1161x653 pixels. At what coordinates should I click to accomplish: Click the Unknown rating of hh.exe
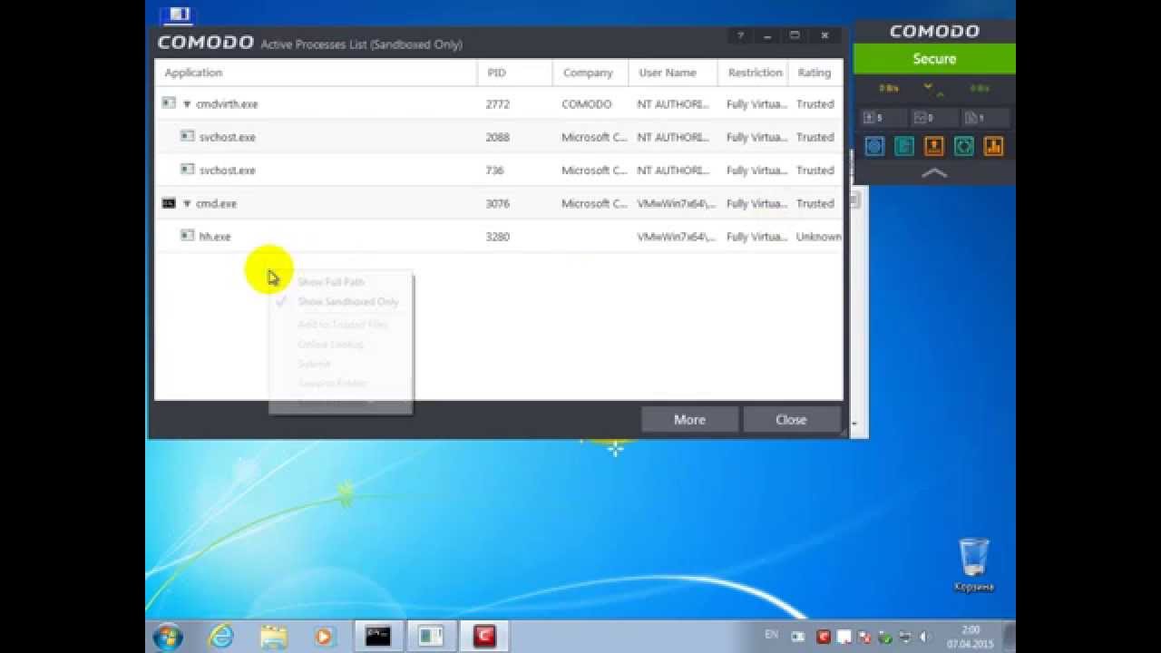(818, 237)
